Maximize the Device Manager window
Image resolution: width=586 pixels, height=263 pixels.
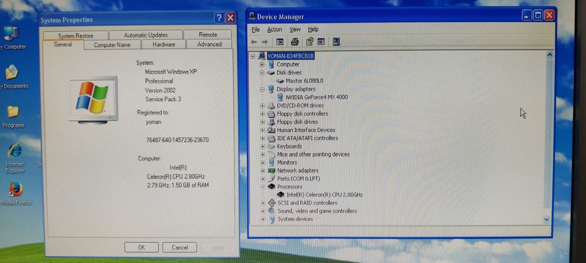click(538, 16)
